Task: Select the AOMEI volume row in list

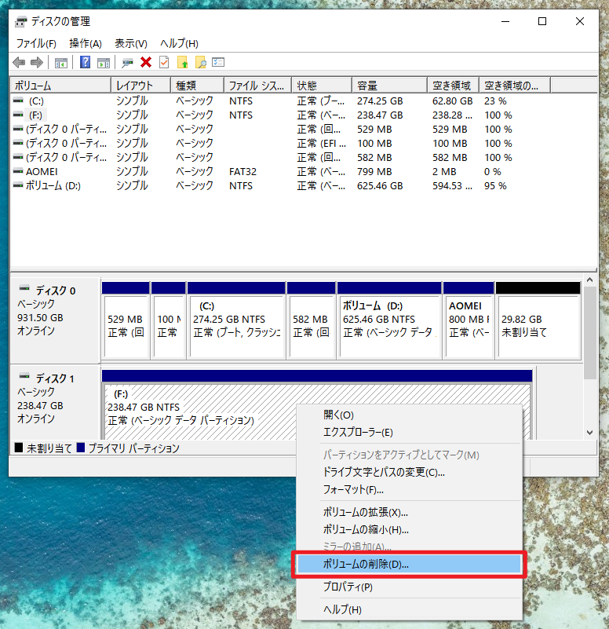Action: pyautogui.click(x=43, y=171)
